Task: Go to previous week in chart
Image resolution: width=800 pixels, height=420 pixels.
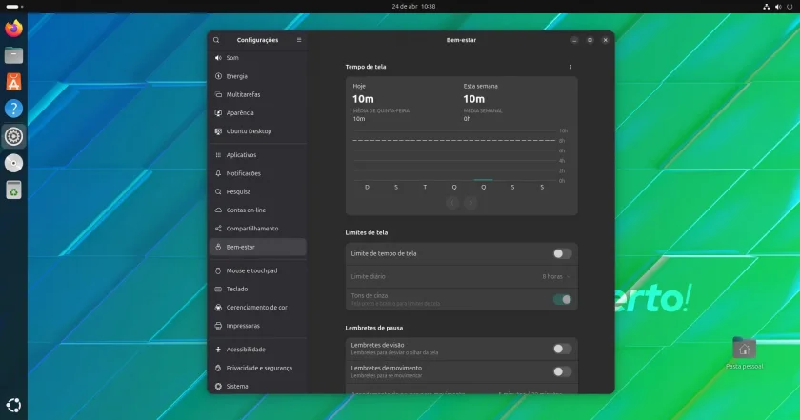Action: pos(452,203)
